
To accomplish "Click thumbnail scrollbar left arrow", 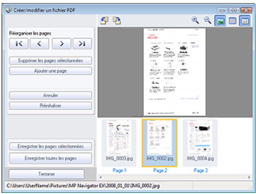I will (100, 177).
